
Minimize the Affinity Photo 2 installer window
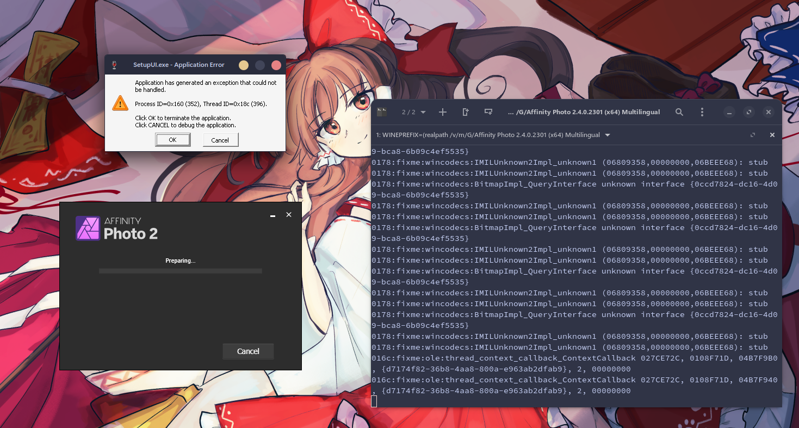[272, 215]
